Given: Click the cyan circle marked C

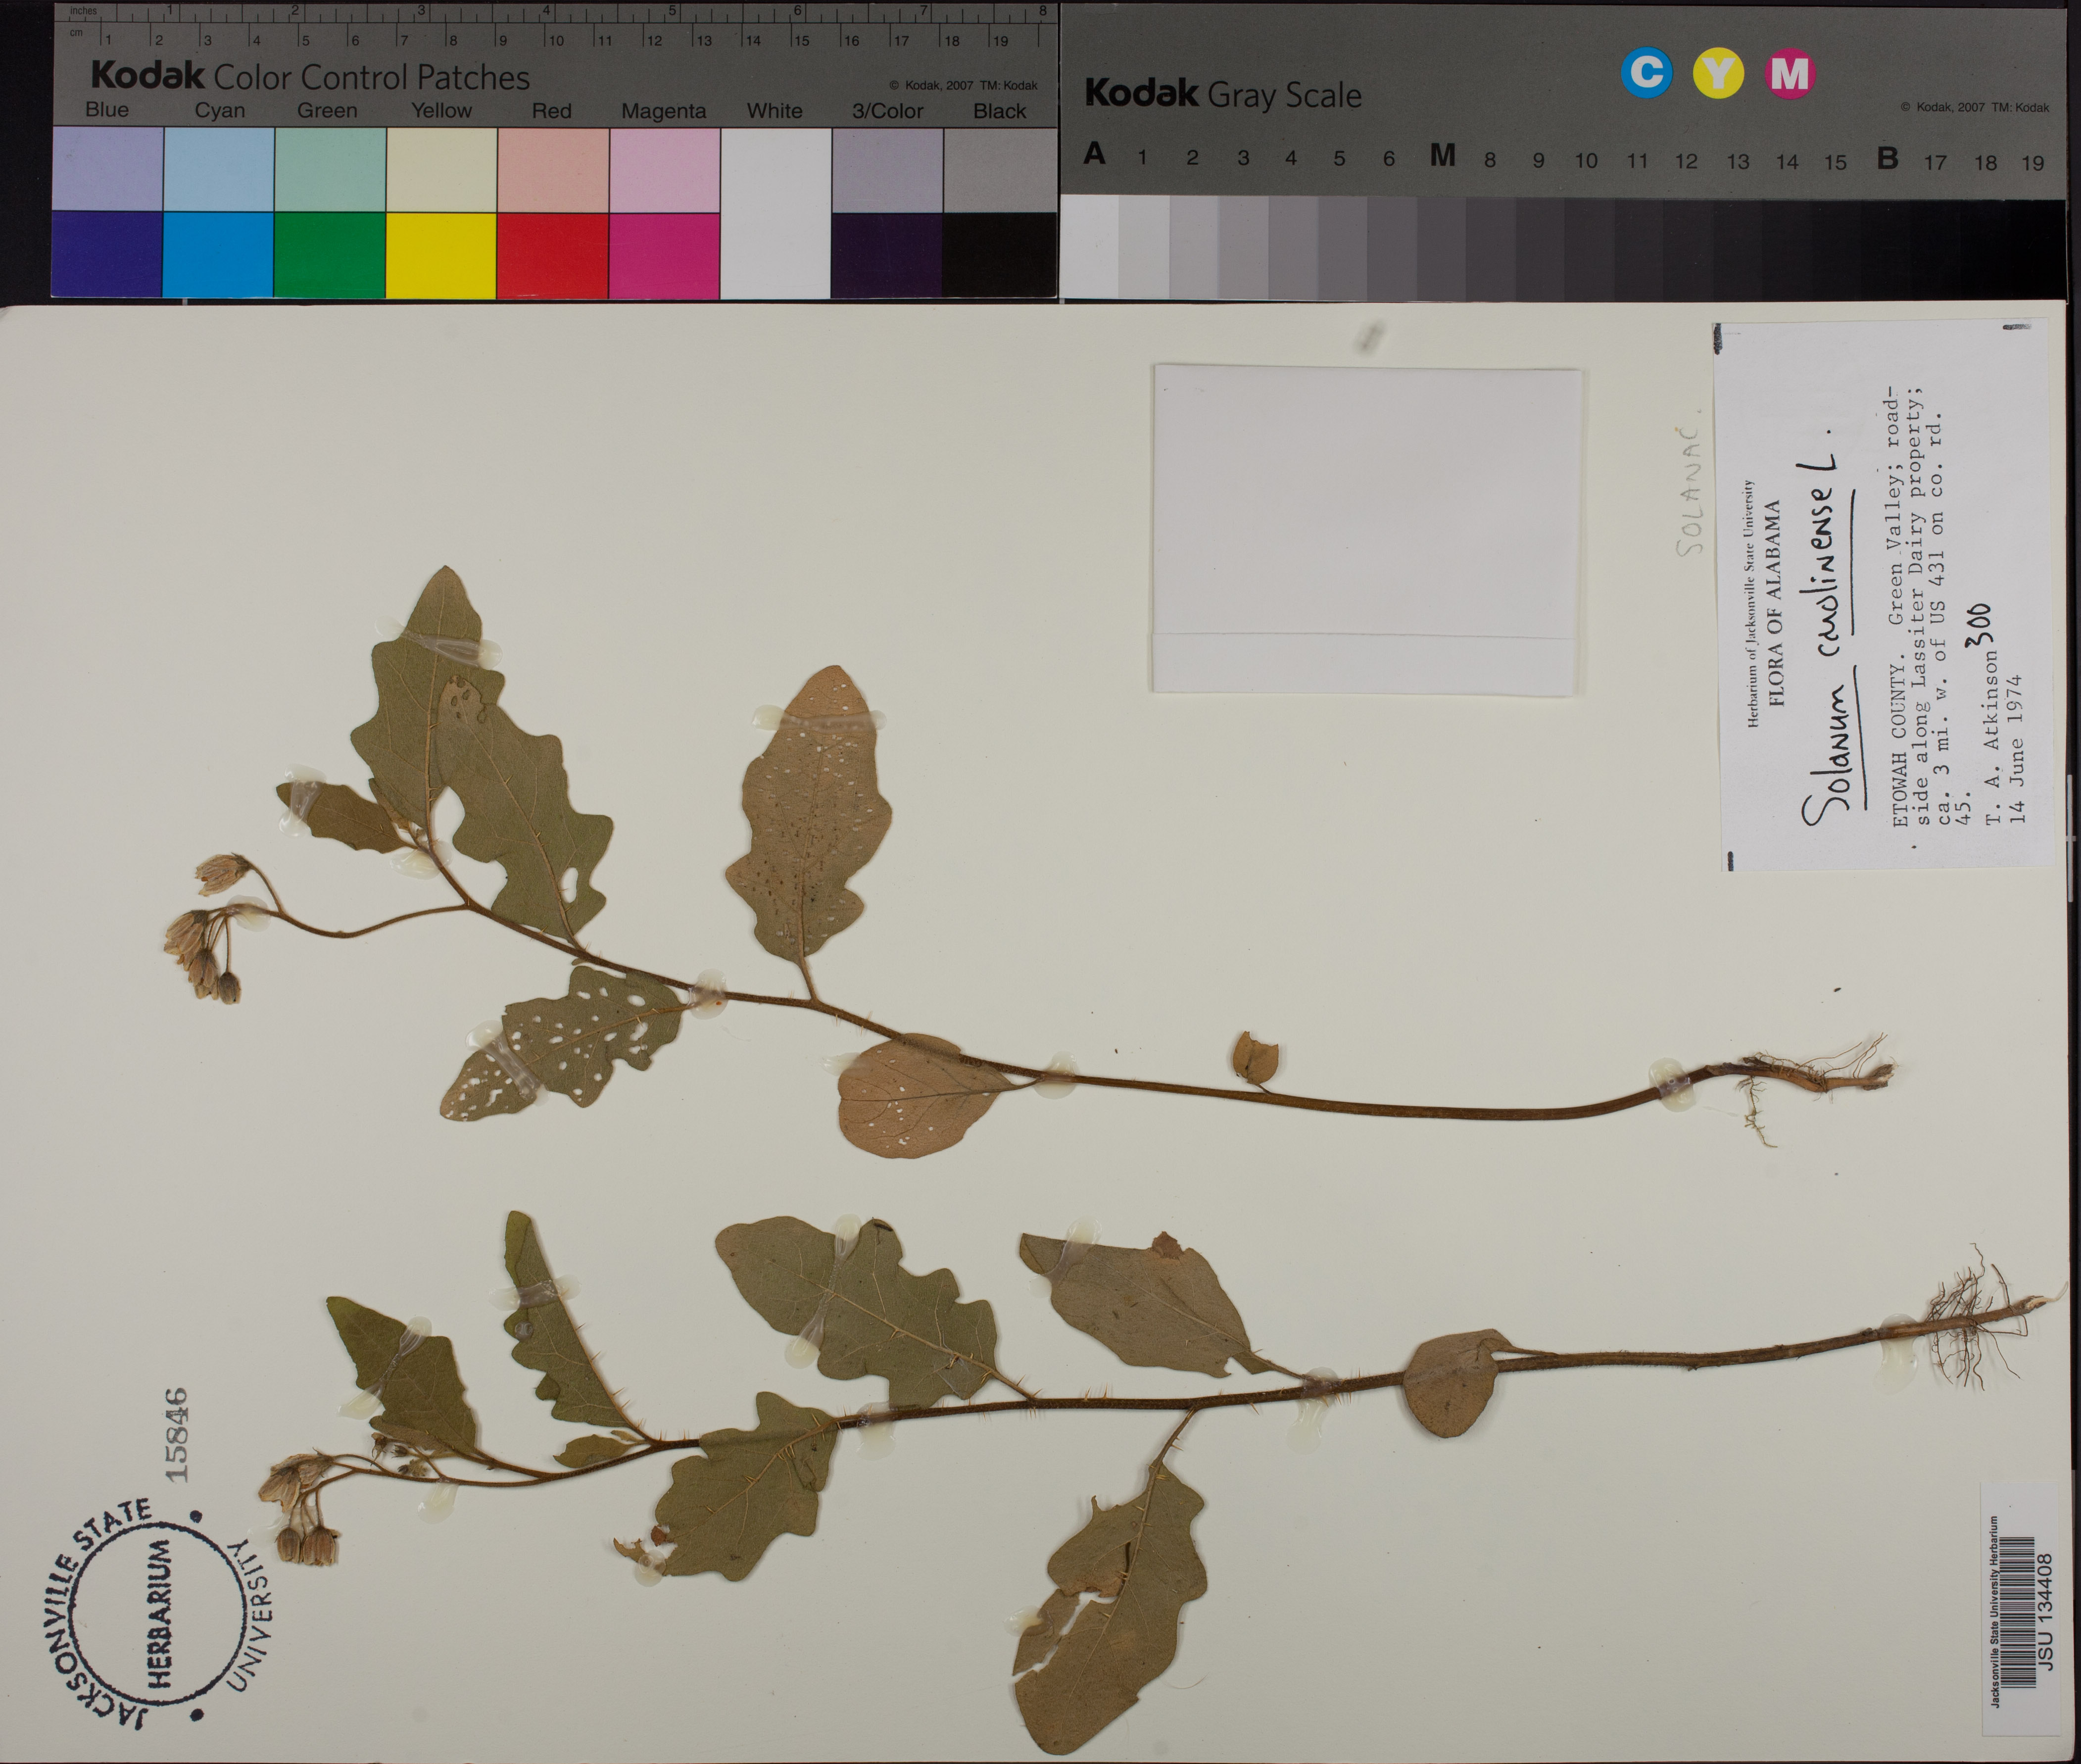Looking at the screenshot, I should 1646,73.
